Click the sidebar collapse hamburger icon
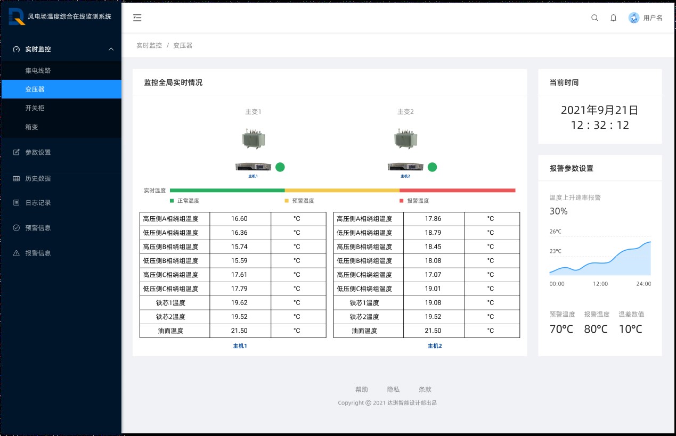This screenshot has width=676, height=436. [x=137, y=18]
